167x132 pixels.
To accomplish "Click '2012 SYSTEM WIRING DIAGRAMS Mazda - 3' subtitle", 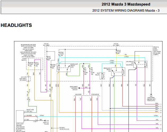I will click(x=126, y=11).
